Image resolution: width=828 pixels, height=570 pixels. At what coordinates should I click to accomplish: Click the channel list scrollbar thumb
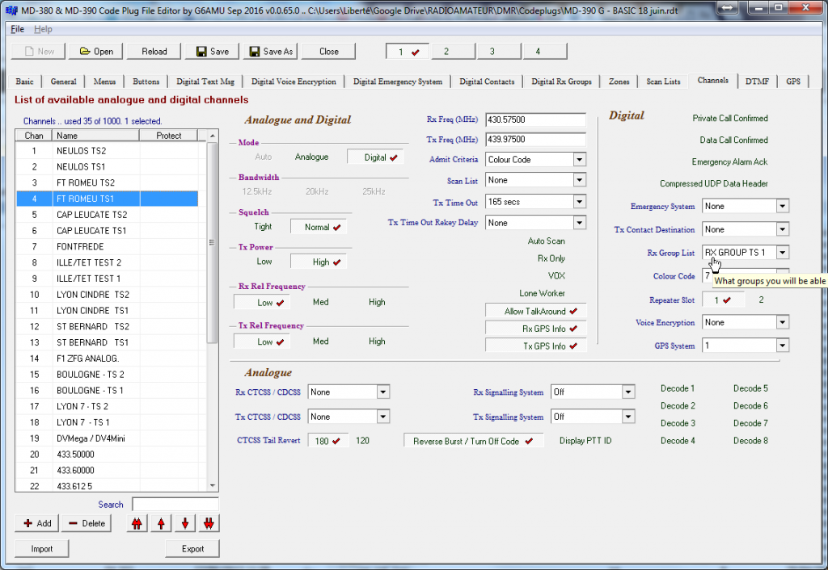pyautogui.click(x=212, y=242)
